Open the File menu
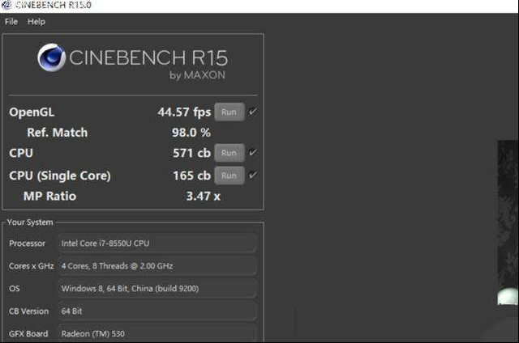 click(x=11, y=22)
